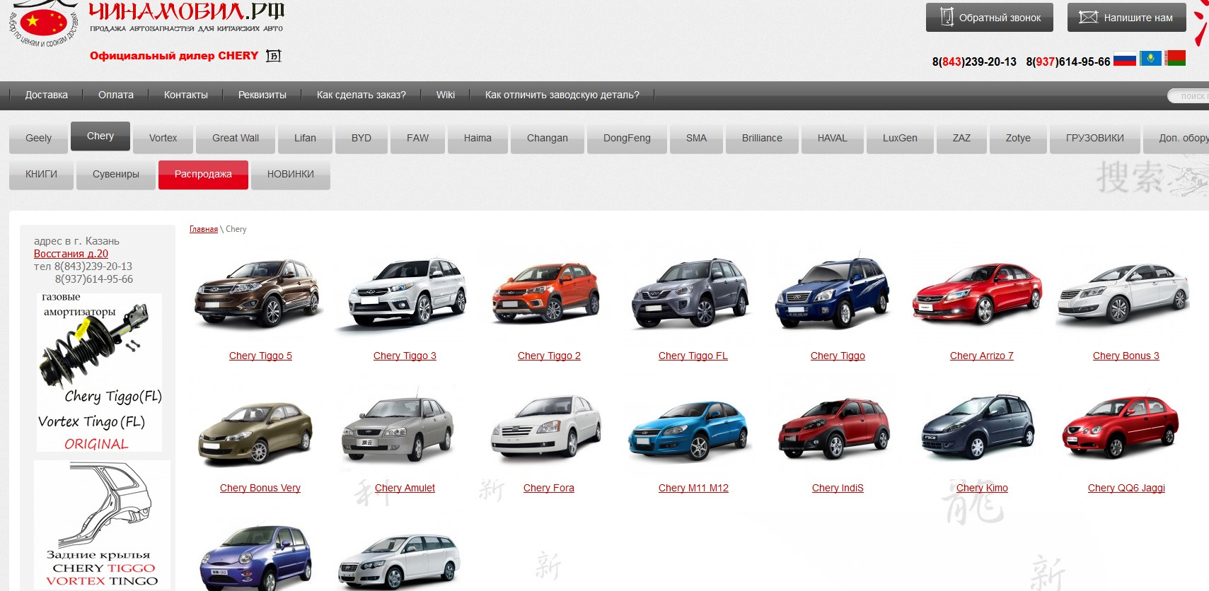The width and height of the screenshot is (1209, 591).
Task: Open the Chery Tiggo 5 link
Action: pyautogui.click(x=260, y=356)
